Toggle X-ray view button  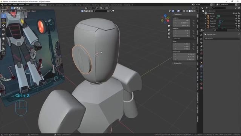pos(184,11)
